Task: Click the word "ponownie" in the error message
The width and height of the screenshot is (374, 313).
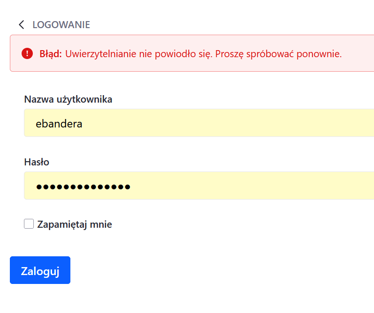Action: pos(321,54)
